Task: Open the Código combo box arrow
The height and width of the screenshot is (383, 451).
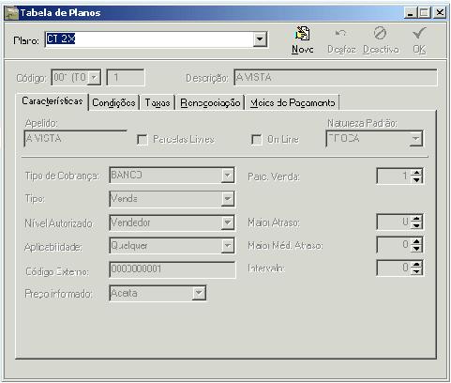Action: click(94, 77)
